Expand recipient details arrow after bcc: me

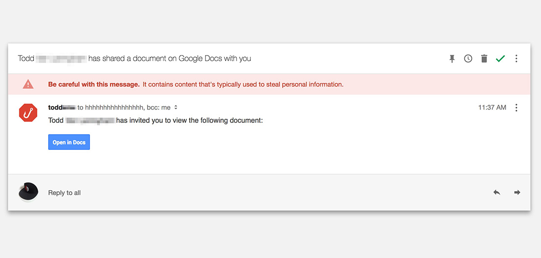(176, 107)
